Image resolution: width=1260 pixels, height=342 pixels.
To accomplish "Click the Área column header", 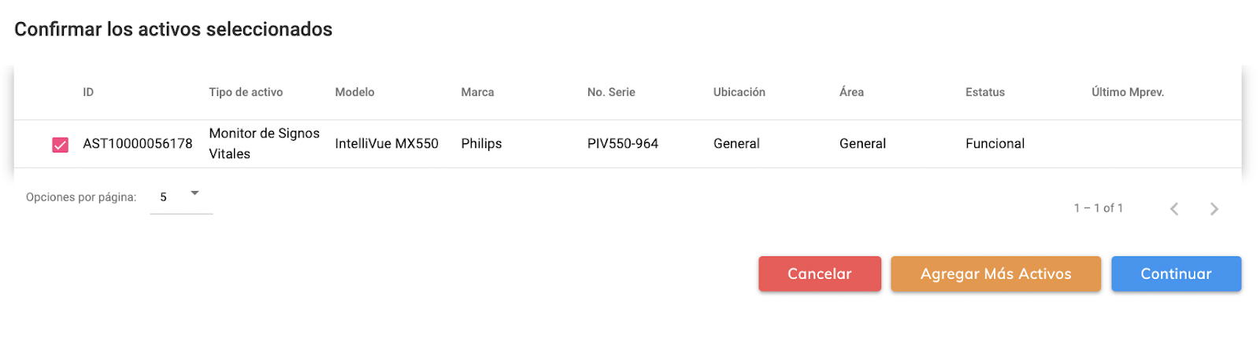I will [x=851, y=92].
